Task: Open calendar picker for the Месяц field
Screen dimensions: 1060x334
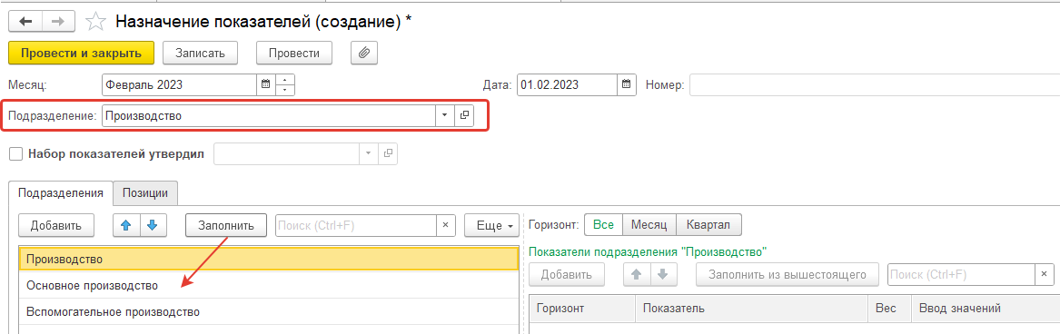Action: coord(265,85)
